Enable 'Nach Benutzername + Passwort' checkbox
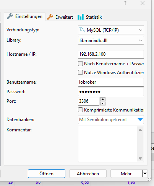Viewport: 154px width, 186px height. tap(80, 64)
